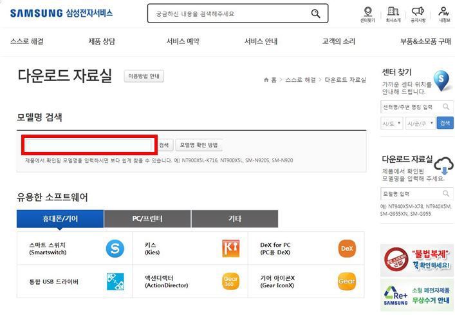The height and width of the screenshot is (315, 455).
Task: Click magnifier in 센터명/주변 명칭 입력 field
Action: click(446, 107)
